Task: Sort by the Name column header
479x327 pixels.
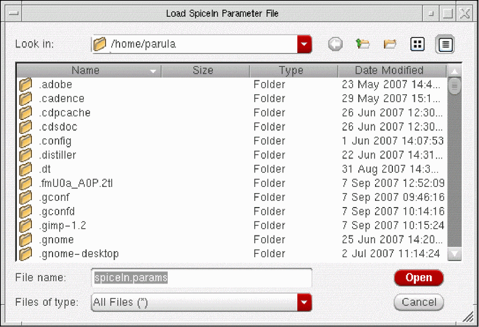Action: click(x=89, y=71)
